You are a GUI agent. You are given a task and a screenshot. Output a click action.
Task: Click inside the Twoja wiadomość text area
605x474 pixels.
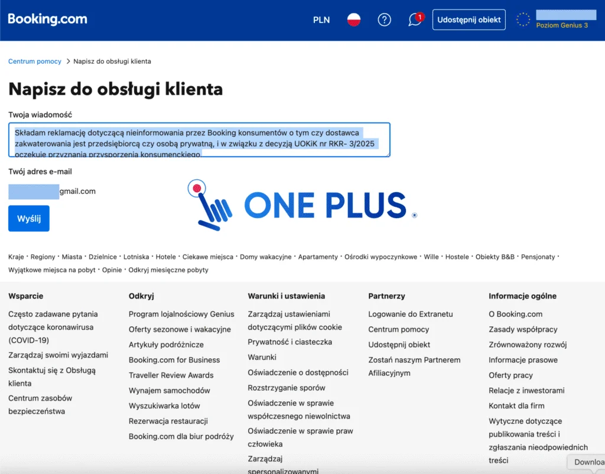(x=199, y=139)
